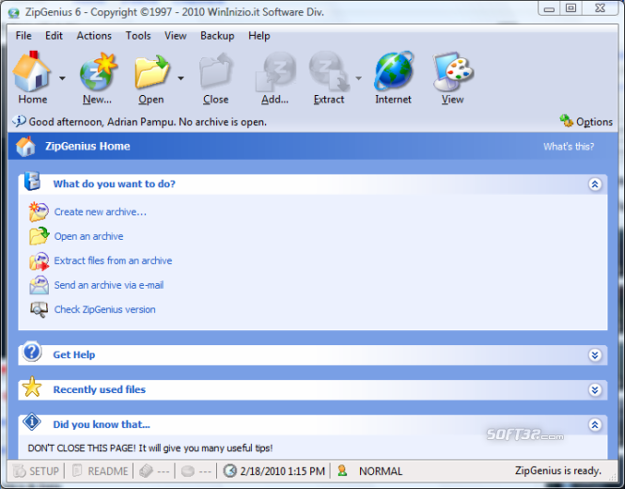Image resolution: width=625 pixels, height=489 pixels.
Task: Click the Get Help question mark icon
Action: [x=32, y=352]
